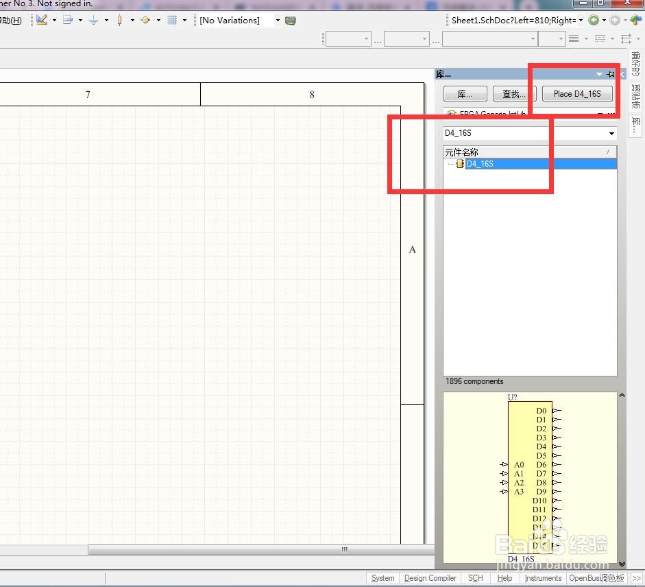Click the 1896 components count text
Viewport: 645px width, 587px height.
[474, 381]
